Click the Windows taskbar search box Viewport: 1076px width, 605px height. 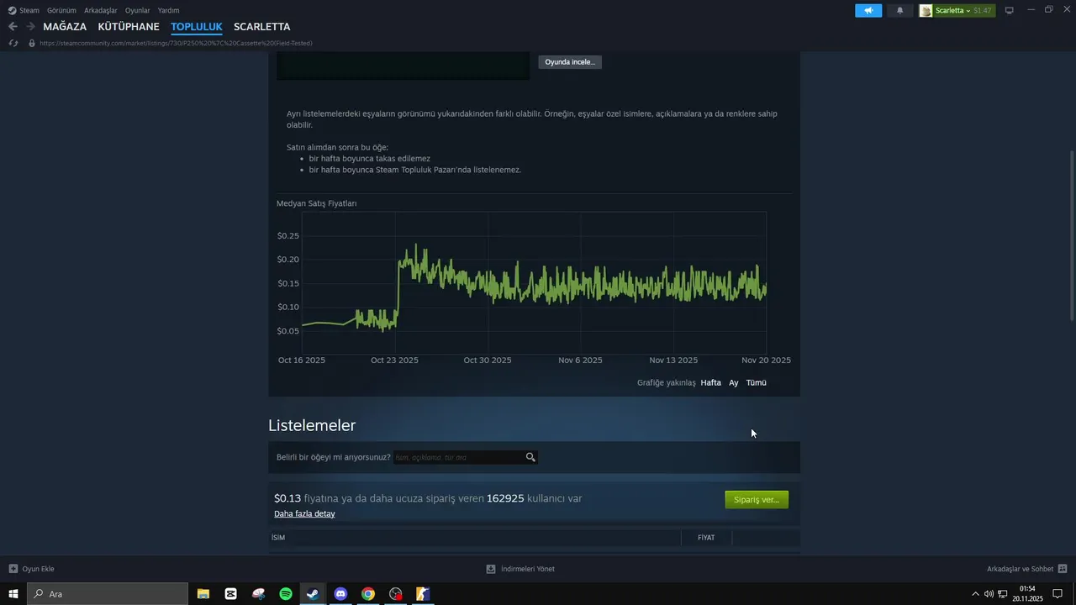tap(108, 594)
